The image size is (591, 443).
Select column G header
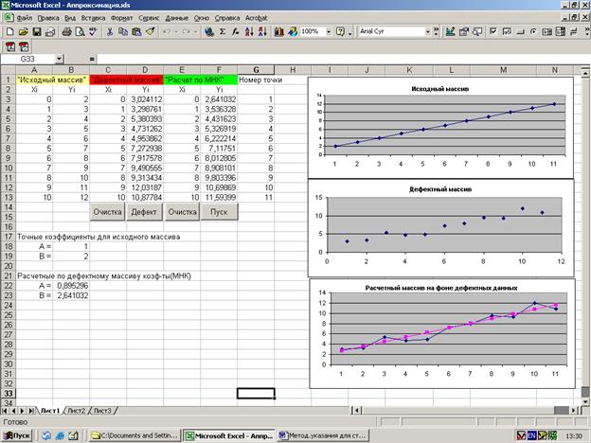click(x=255, y=70)
